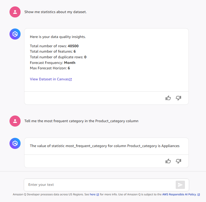This screenshot has width=206, height=202.
Task: Click the user avatar beside Product_category question
Action: 15,121
